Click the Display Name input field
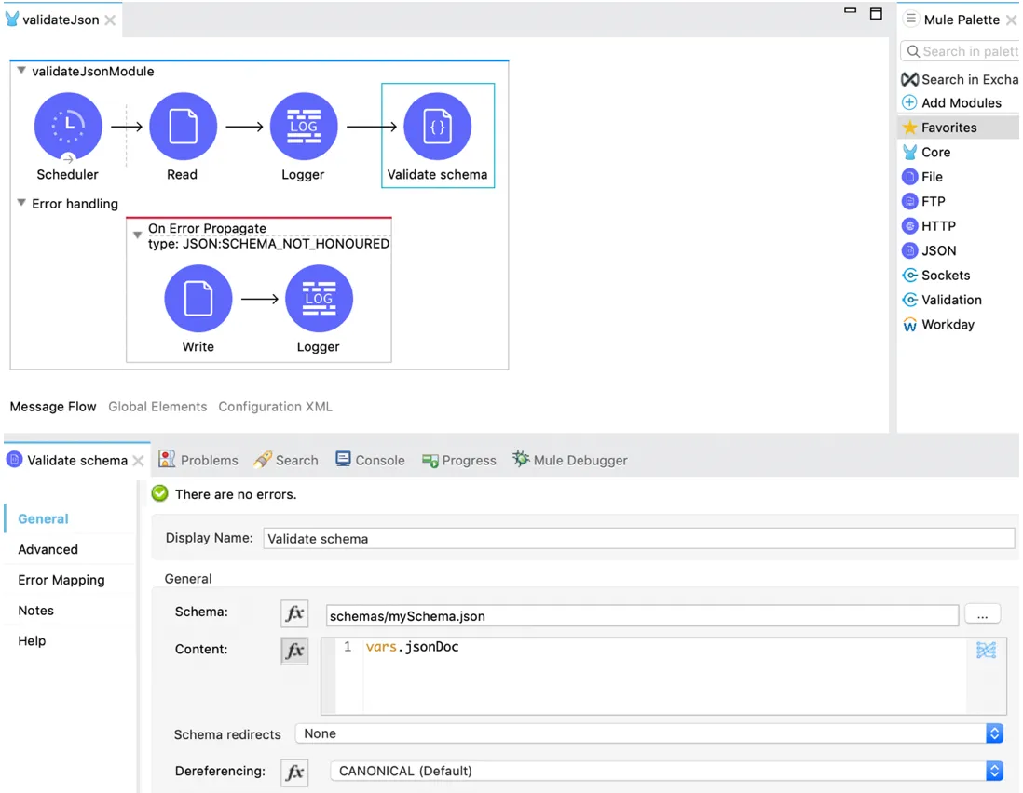This screenshot has height=793, width=1023. pos(639,539)
